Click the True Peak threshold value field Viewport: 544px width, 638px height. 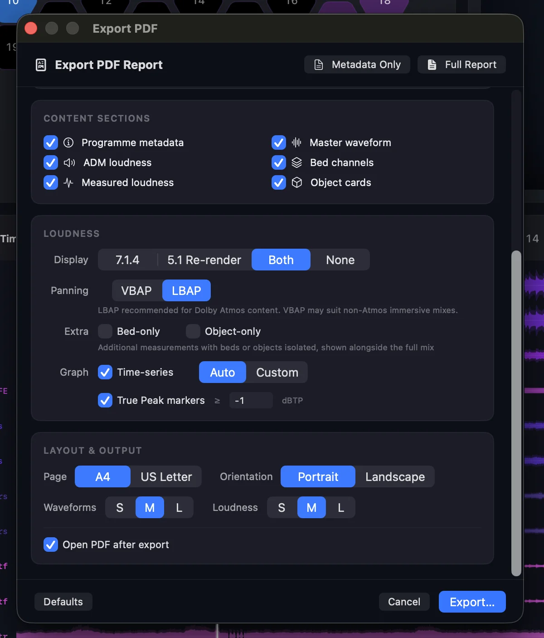coord(251,400)
